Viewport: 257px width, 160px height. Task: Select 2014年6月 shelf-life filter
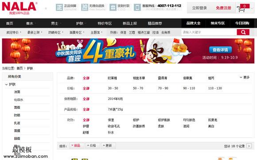pyautogui.click(x=115, y=99)
